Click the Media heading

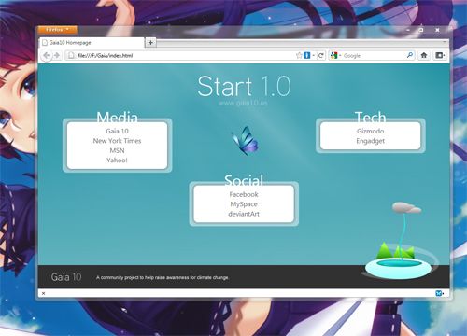coord(117,118)
